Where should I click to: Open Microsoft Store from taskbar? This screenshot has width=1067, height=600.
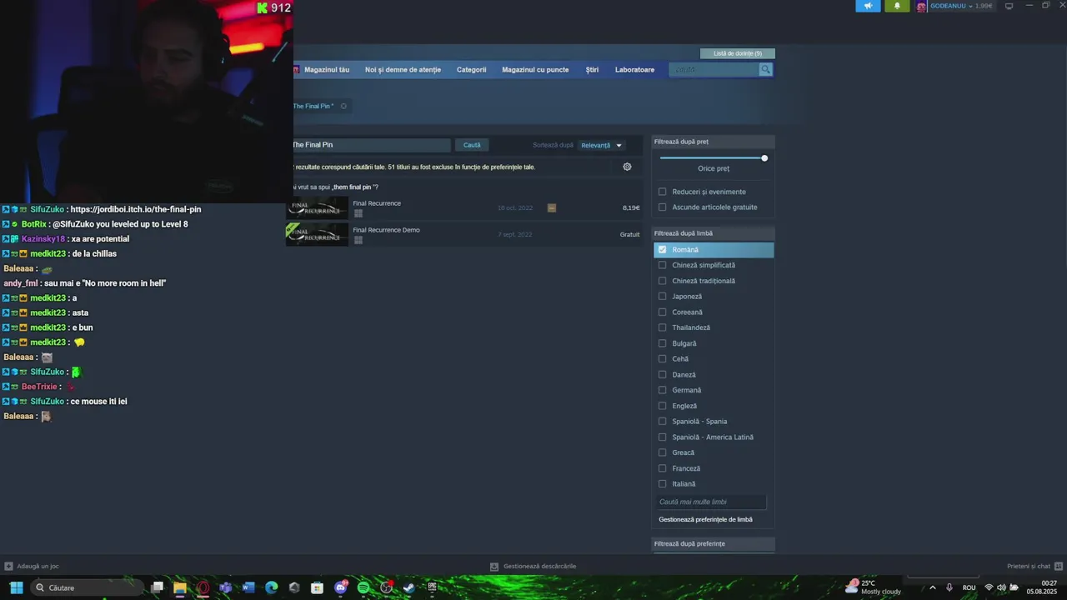pyautogui.click(x=317, y=587)
